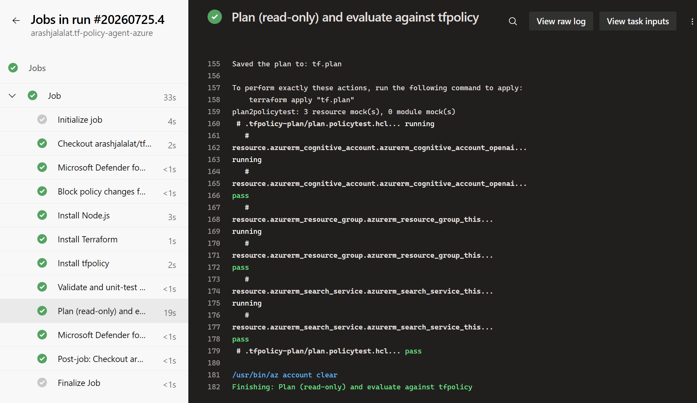Image resolution: width=697 pixels, height=403 pixels.
Task: Click the 'terraform apply "tf.plan"' log text
Action: [x=301, y=100]
